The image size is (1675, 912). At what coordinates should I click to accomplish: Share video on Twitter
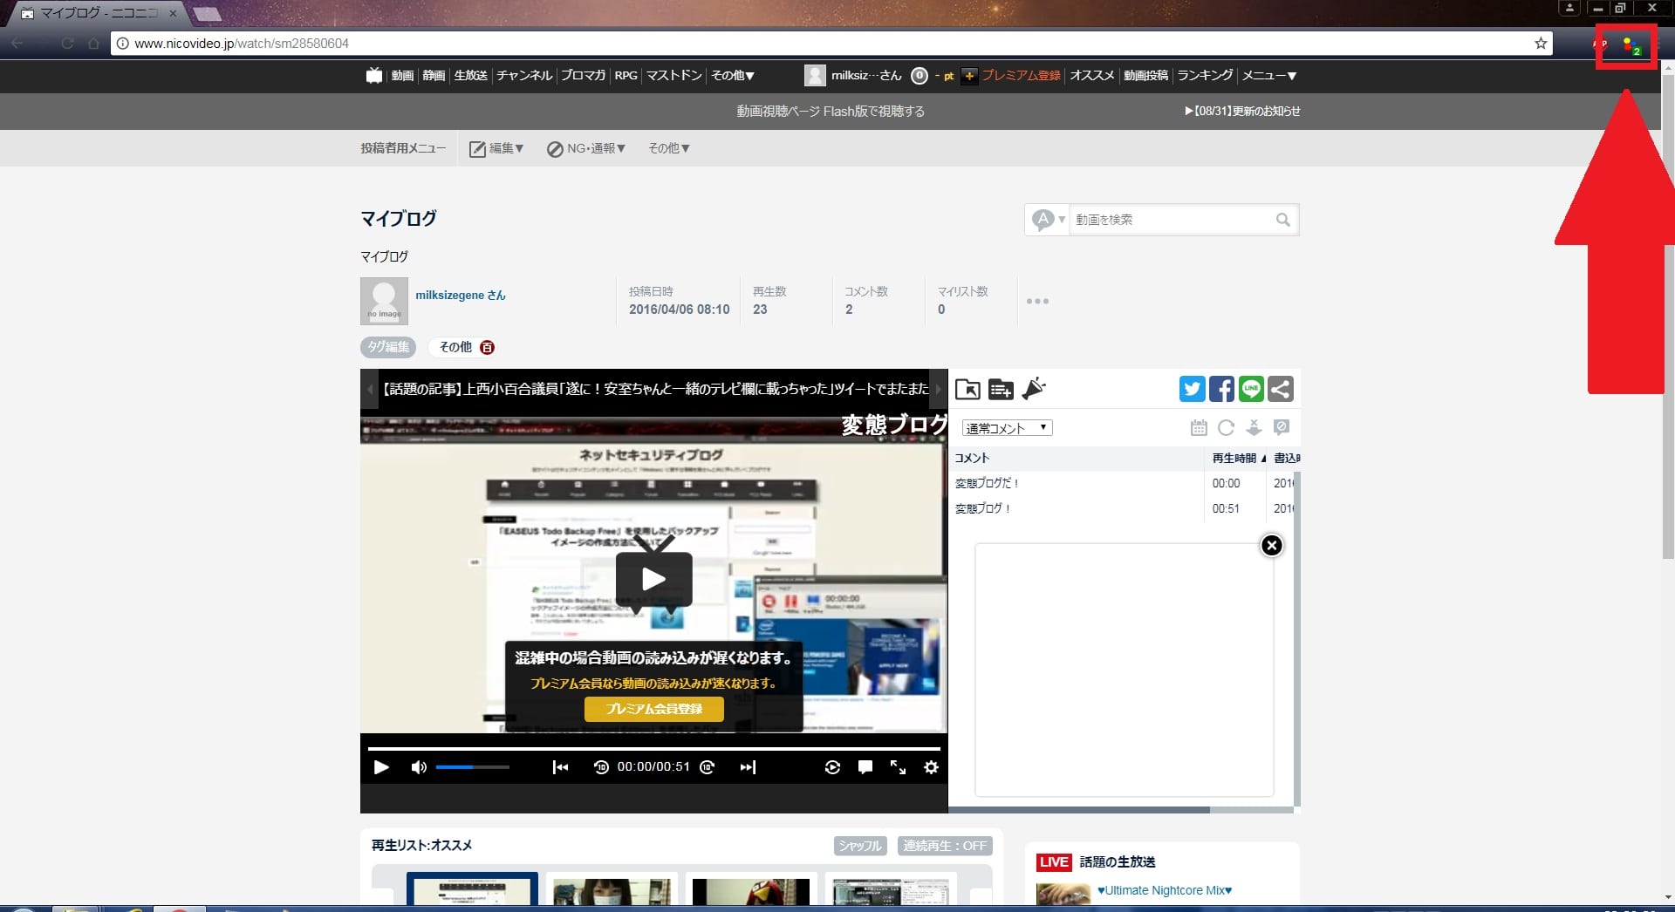(1192, 389)
